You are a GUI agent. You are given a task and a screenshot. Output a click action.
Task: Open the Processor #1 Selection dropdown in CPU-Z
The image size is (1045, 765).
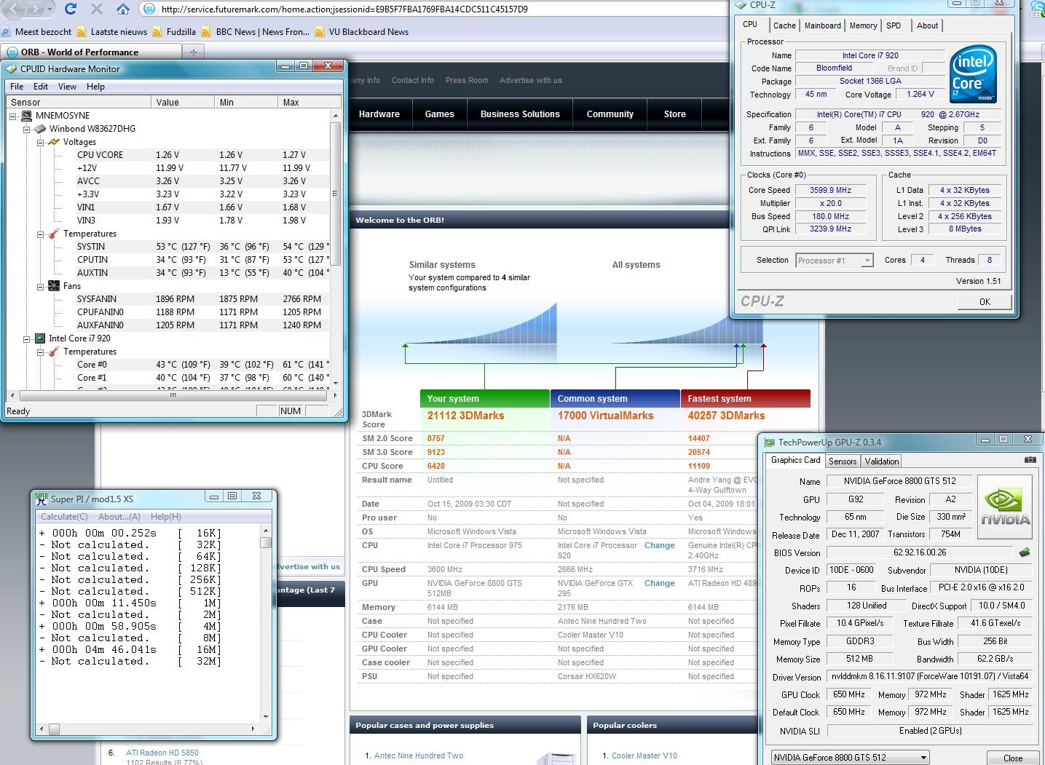(835, 260)
